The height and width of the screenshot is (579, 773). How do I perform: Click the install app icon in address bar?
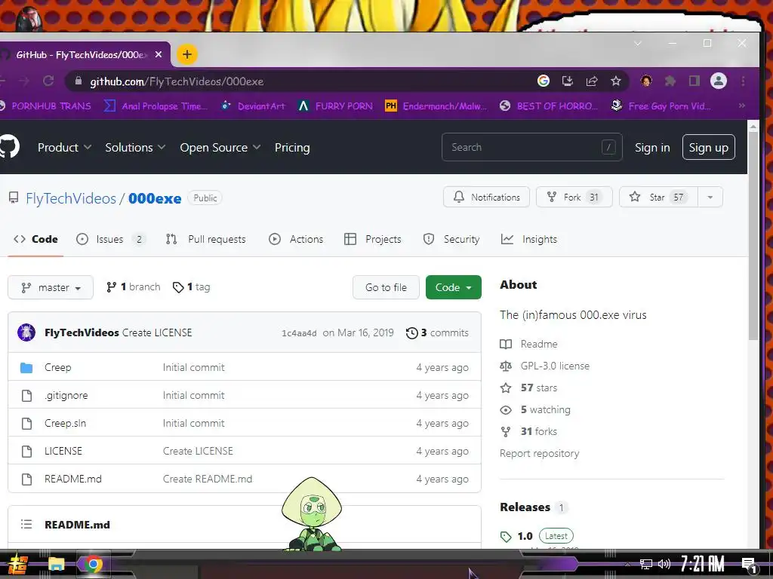[x=568, y=81]
